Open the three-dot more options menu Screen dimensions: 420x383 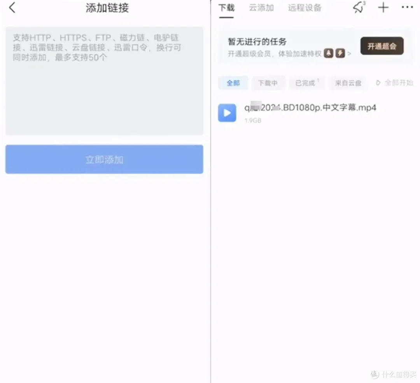pos(407,7)
